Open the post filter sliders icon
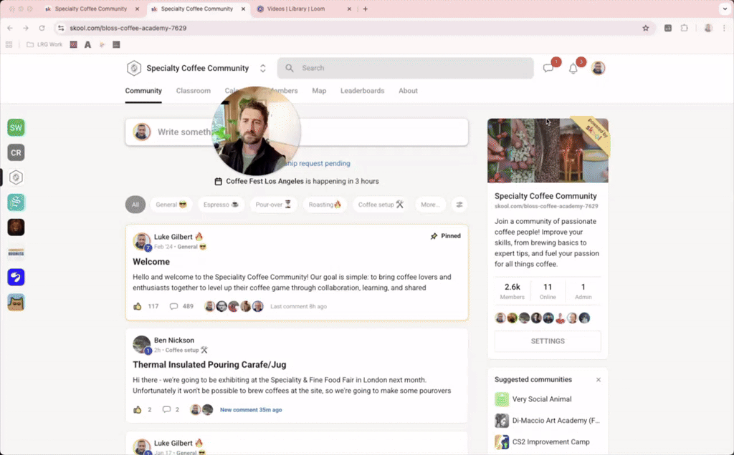The image size is (734, 455). point(459,205)
